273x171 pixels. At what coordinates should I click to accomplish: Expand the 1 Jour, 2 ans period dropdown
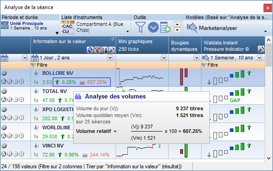(x=110, y=58)
